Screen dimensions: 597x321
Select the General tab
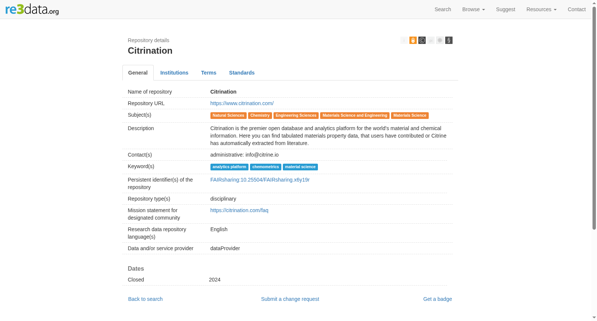coord(138,73)
